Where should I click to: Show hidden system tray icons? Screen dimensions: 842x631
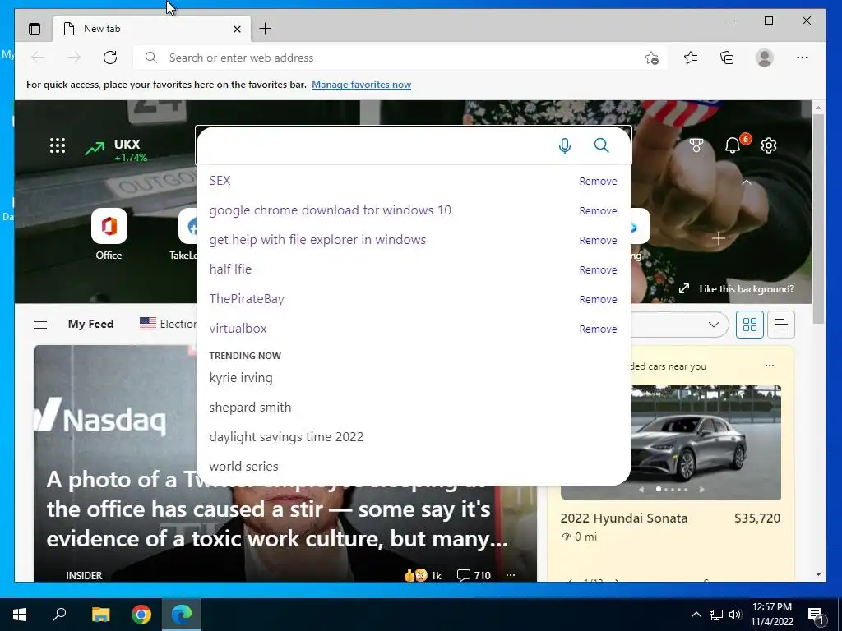pos(696,615)
